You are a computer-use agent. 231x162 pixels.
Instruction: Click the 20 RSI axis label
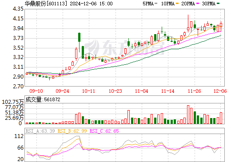pyautogui.click(x=20, y=159)
